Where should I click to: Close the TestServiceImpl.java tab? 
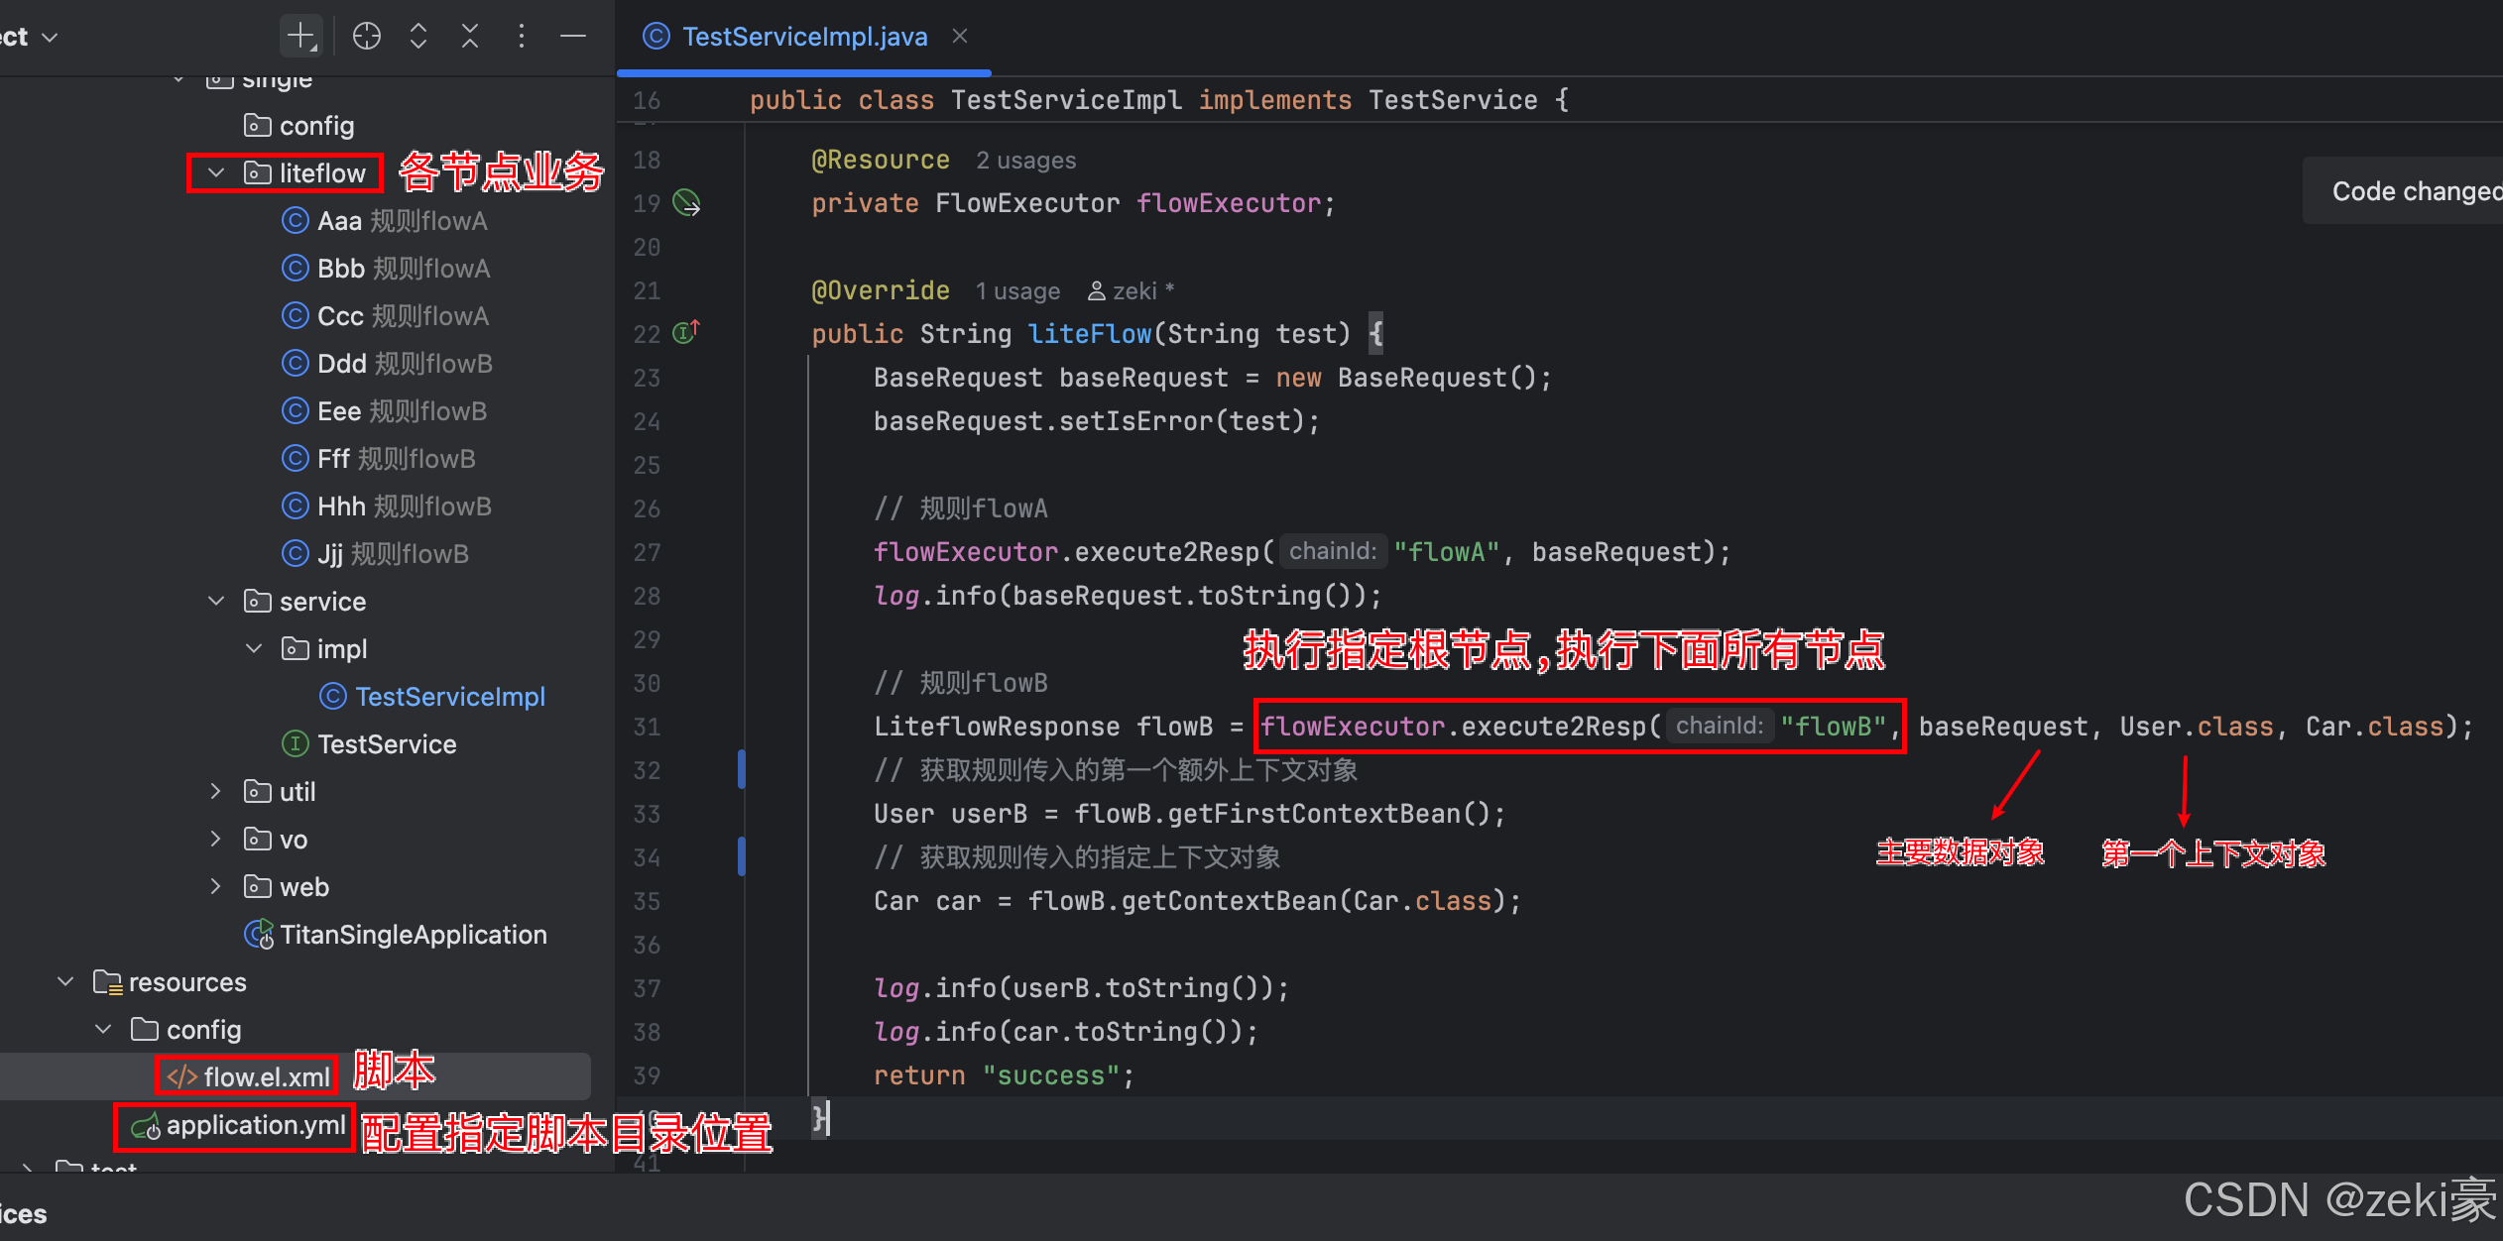[959, 37]
